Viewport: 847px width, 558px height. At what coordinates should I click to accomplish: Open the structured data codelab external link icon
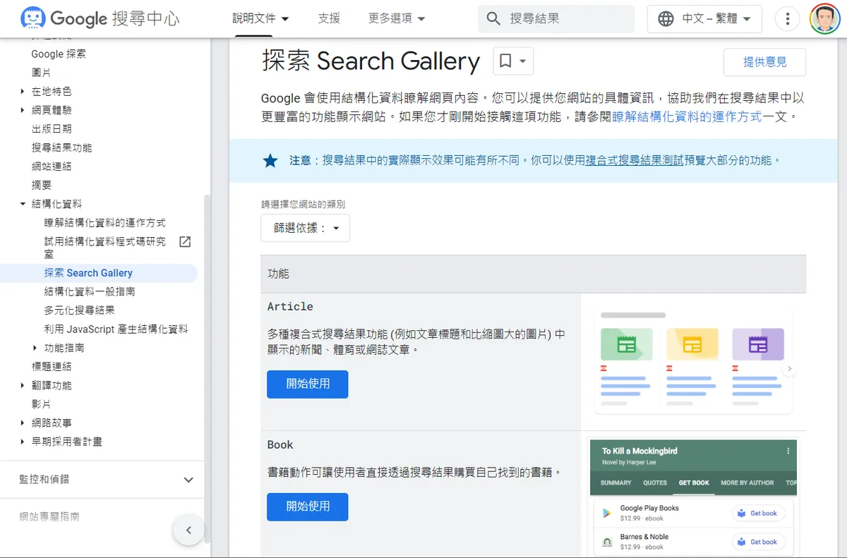[x=185, y=242]
